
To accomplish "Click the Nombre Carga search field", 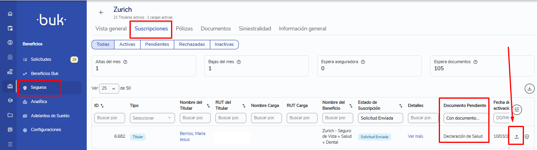I will click(267, 118).
